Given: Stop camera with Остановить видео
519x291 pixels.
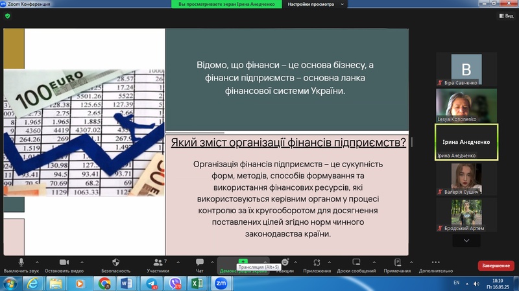Looking at the screenshot, I should click(64, 266).
